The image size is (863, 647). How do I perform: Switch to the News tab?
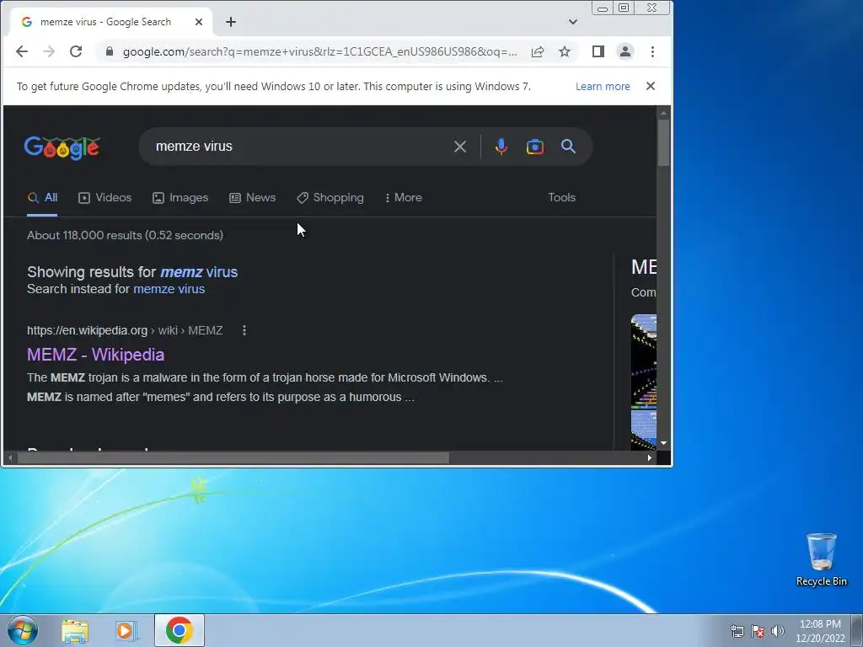[x=253, y=197]
